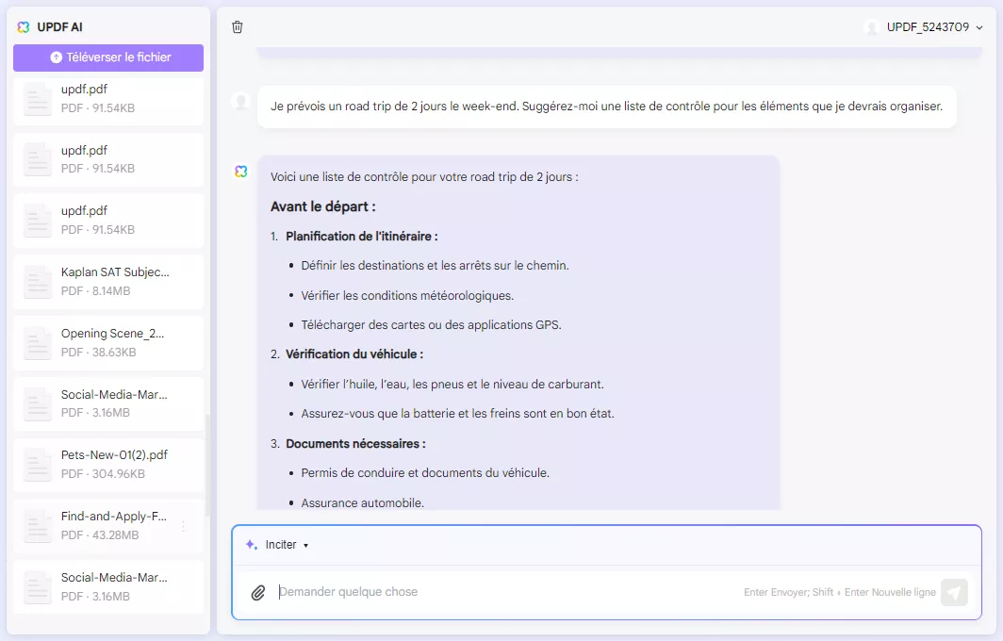Expand the UPDF_5243709 account menu chevron
Viewport: 1003px width, 641px height.
[979, 27]
